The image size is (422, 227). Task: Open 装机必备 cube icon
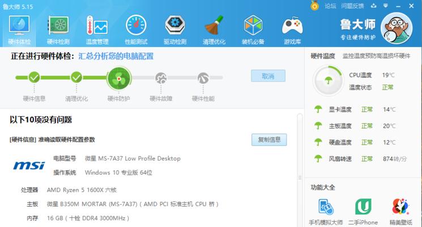click(x=253, y=30)
